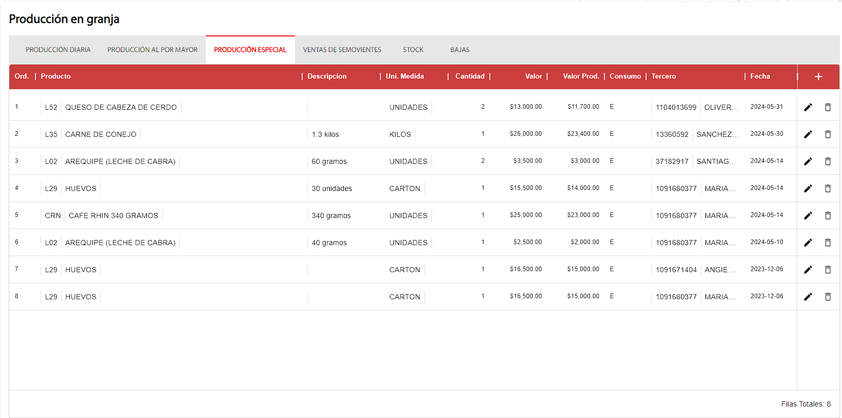This screenshot has width=842, height=418.
Task: Click product code L35
Action: [51, 134]
